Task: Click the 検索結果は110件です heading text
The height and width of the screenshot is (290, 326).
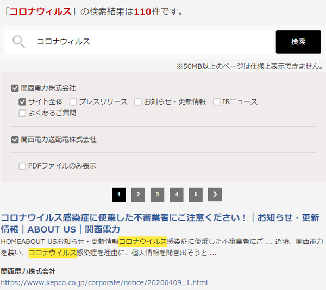Action: coord(93,11)
